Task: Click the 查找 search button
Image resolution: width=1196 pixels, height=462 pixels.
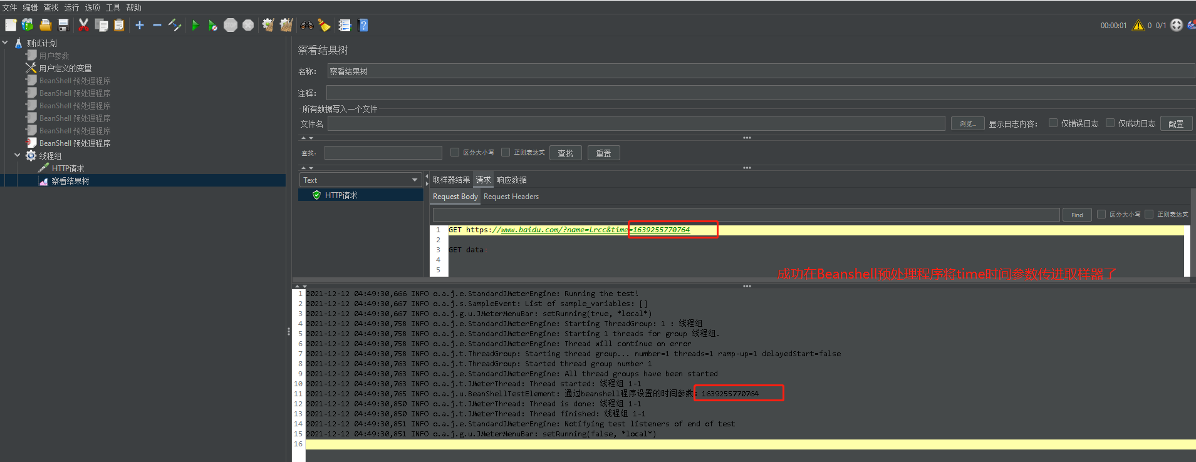Action: 565,153
